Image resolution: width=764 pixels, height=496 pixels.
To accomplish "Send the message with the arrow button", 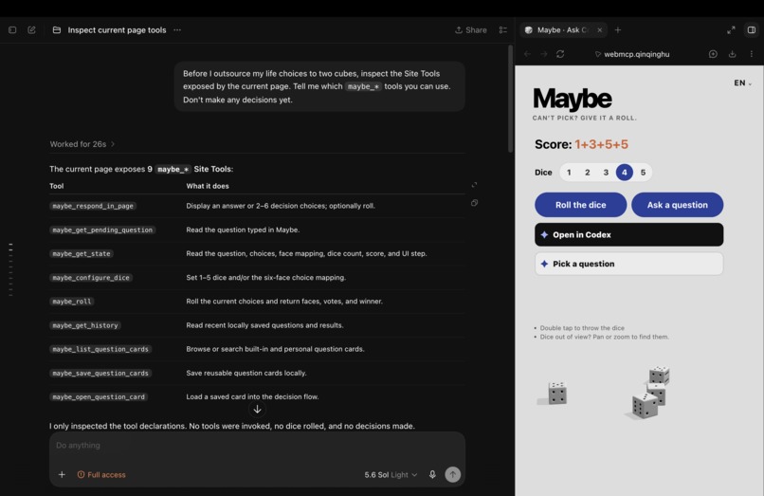I will [453, 474].
